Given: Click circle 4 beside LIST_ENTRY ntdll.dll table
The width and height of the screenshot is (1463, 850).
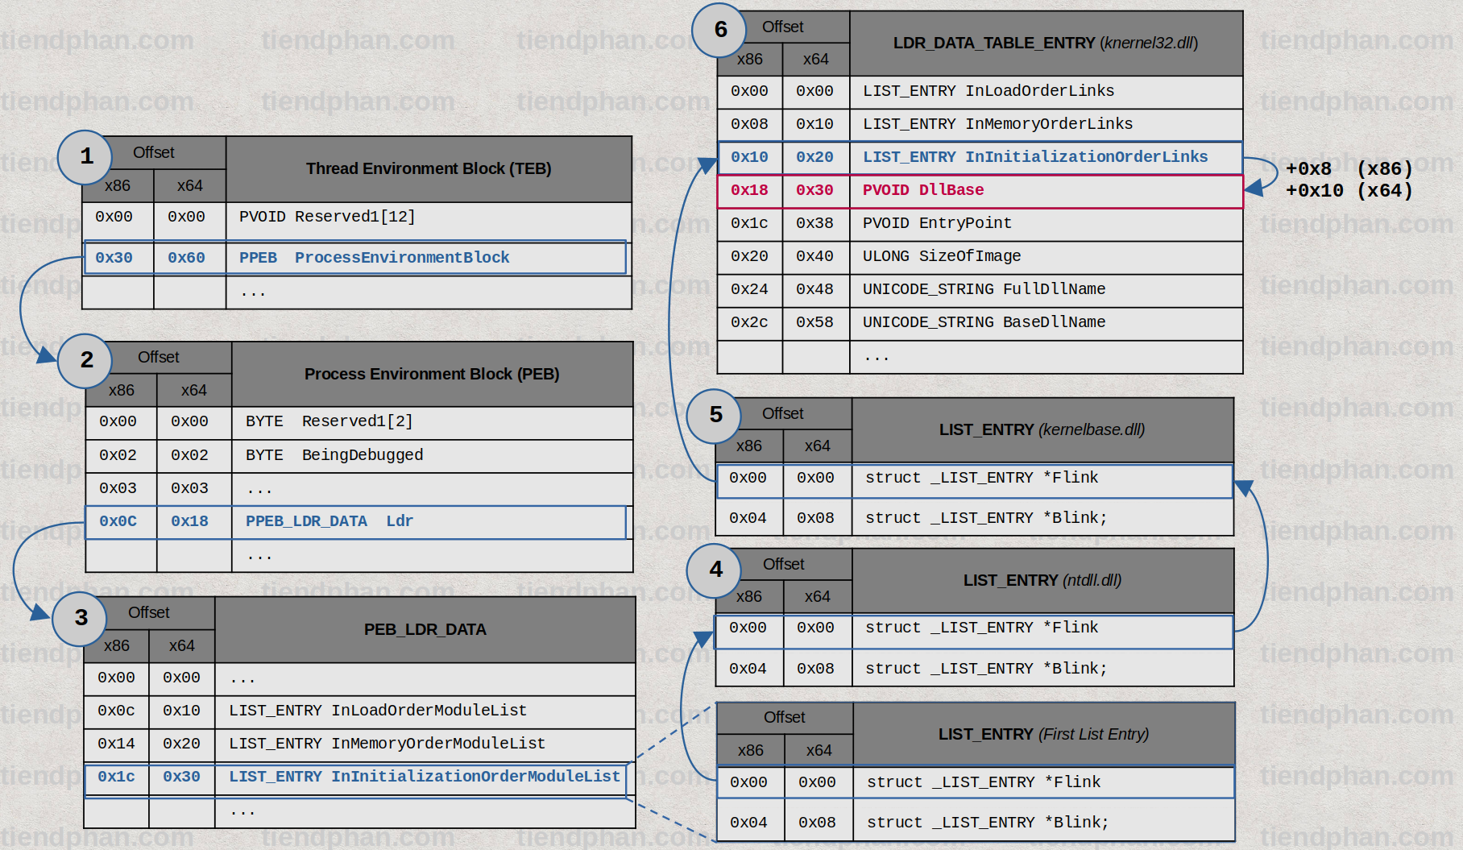Looking at the screenshot, I should 714,571.
